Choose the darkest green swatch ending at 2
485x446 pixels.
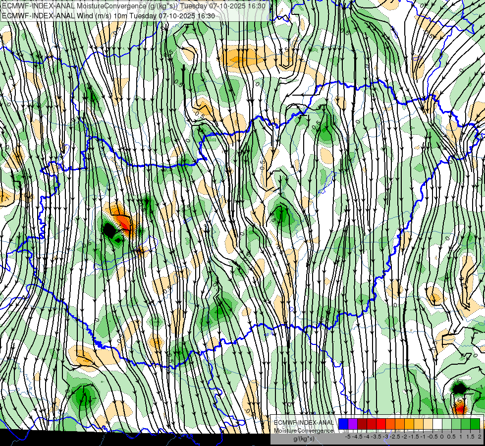click(475, 424)
